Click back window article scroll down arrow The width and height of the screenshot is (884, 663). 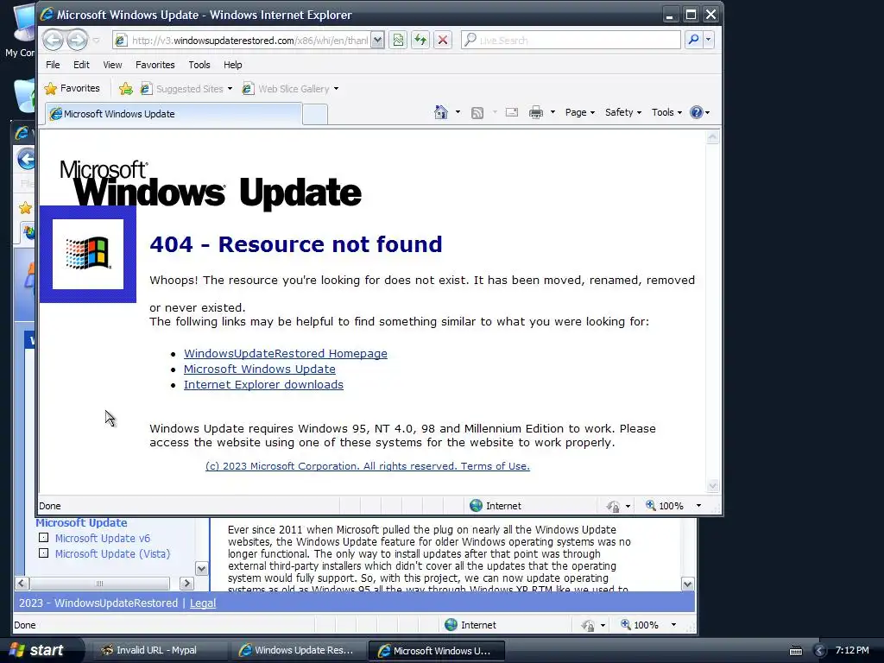click(x=687, y=584)
